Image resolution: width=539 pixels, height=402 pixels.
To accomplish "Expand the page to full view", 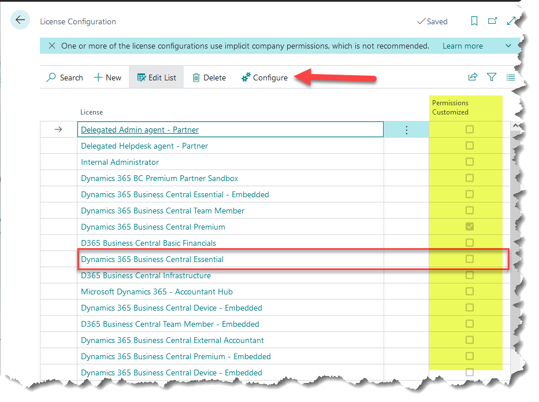I will point(511,21).
